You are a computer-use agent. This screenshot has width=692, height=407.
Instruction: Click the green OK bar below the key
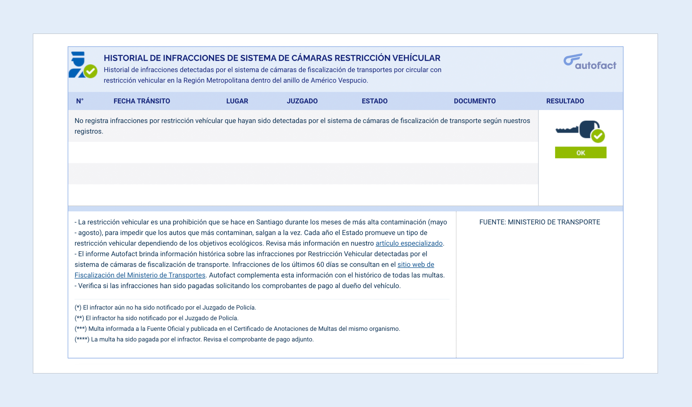[x=580, y=153]
